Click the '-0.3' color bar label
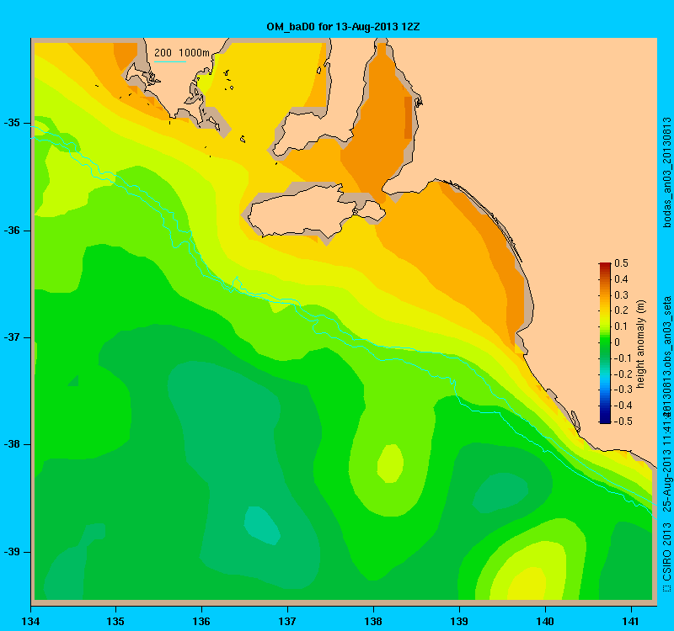 coord(623,390)
